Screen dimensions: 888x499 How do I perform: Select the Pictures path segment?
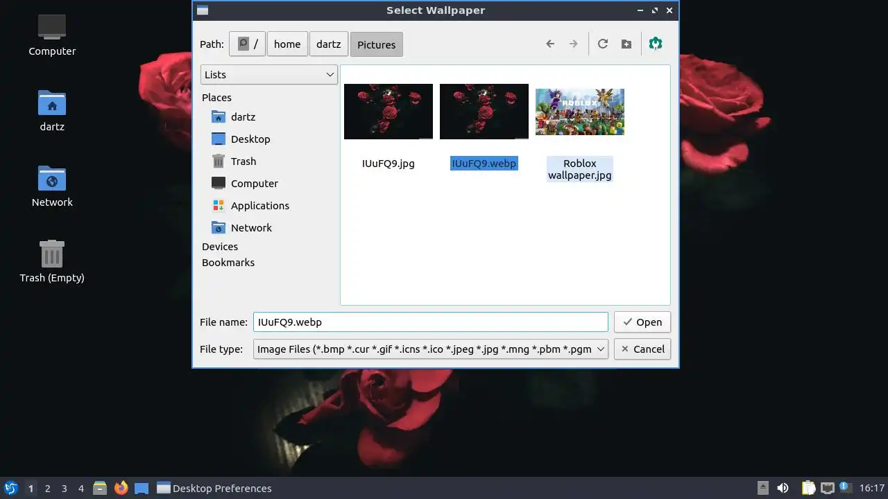point(377,44)
